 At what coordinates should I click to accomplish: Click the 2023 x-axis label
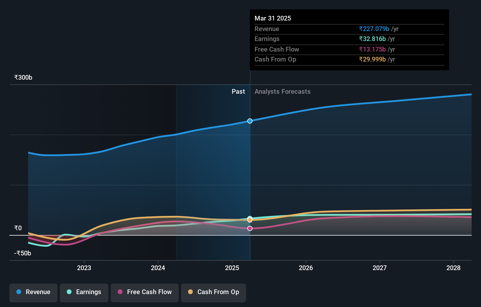point(84,268)
